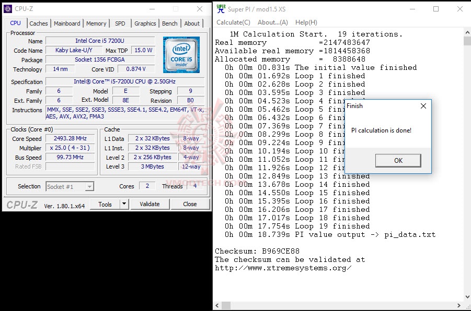
Task: Click the 'http://www.xtremesystems.org/' text line
Action: tap(283, 268)
